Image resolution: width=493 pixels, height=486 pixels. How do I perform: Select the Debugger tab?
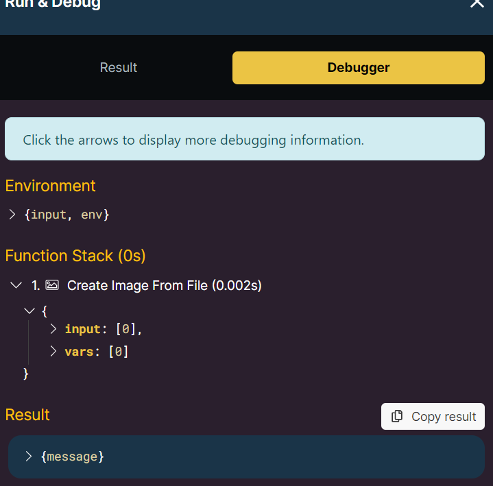[359, 68]
